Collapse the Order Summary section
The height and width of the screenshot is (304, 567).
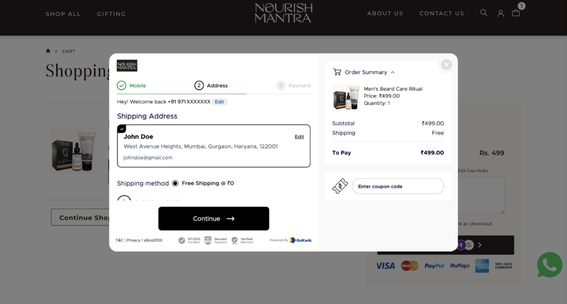(x=393, y=72)
